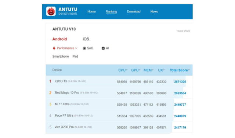Open the Download menu item
The height and width of the screenshot is (138, 235).
click(x=134, y=11)
